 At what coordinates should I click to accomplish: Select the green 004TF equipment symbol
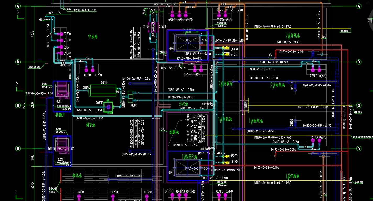[108, 107]
